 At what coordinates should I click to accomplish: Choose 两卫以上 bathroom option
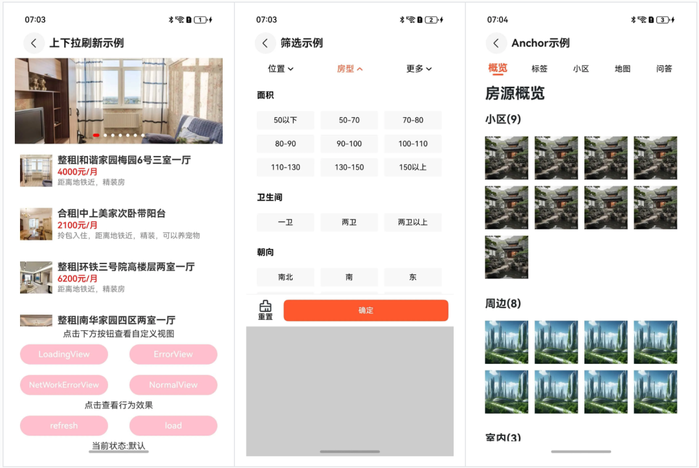tap(413, 222)
